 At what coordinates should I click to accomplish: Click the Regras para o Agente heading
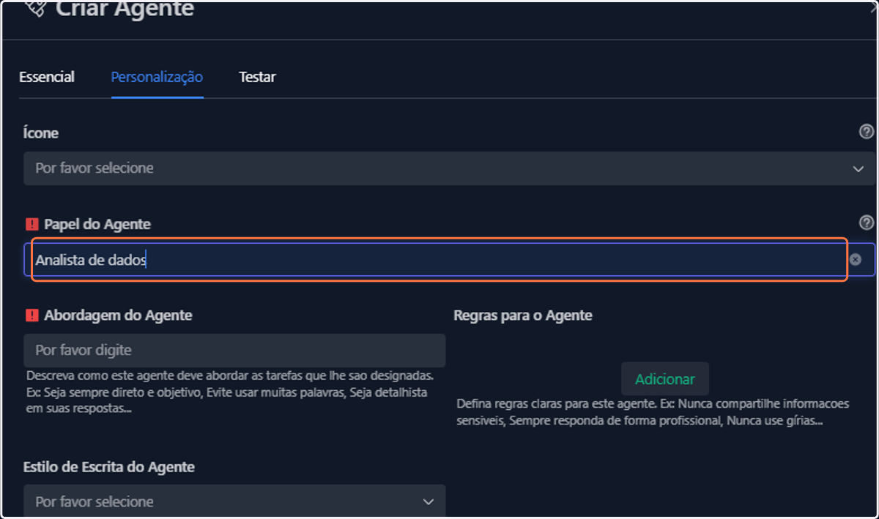(523, 315)
